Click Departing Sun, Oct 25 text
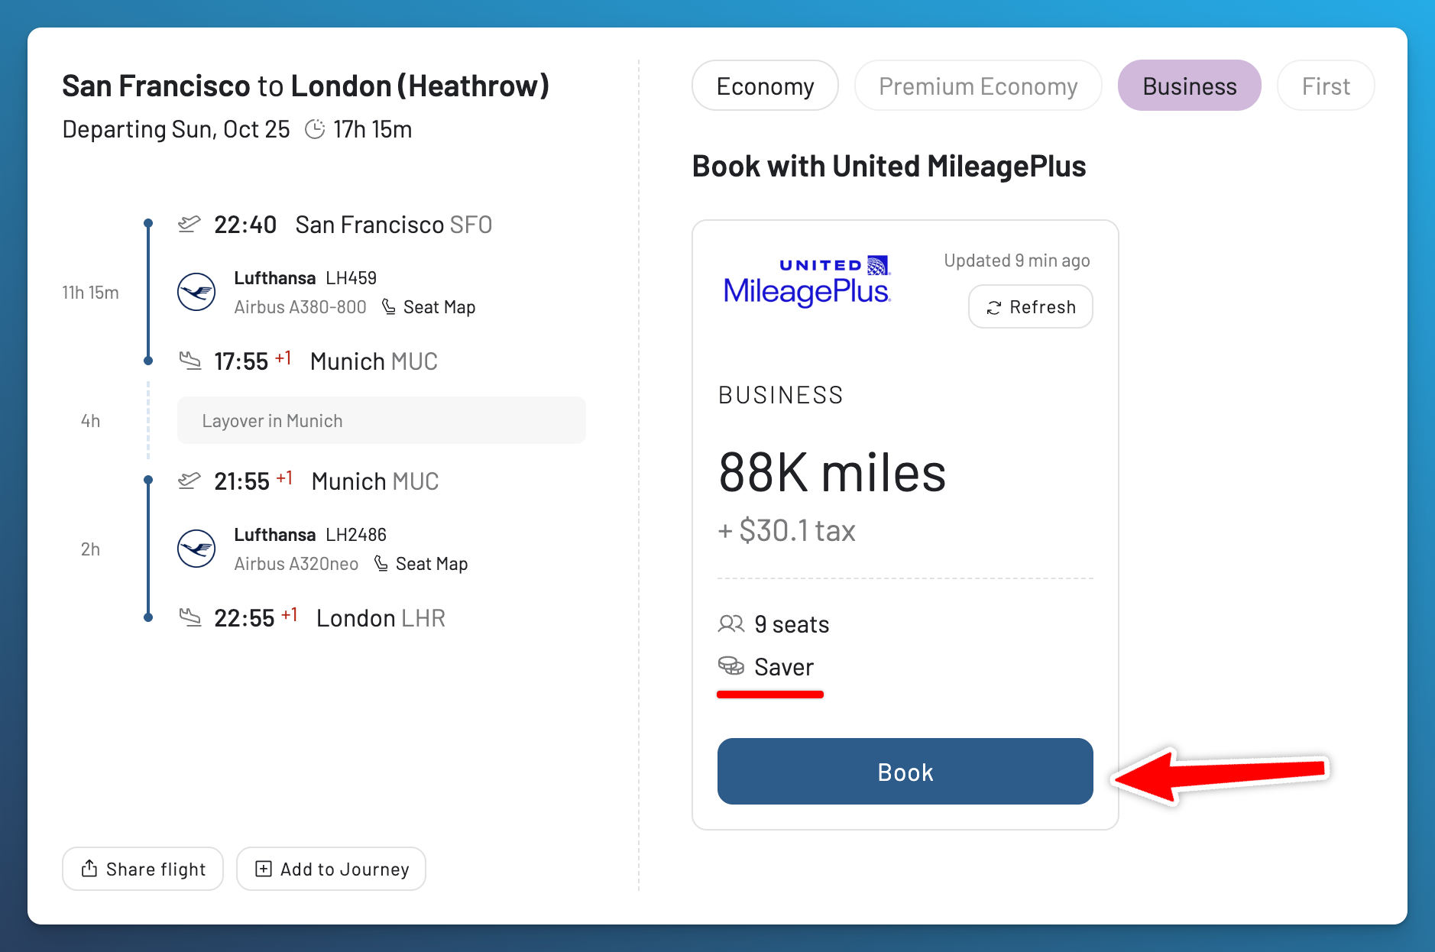The width and height of the screenshot is (1435, 952). point(176,129)
